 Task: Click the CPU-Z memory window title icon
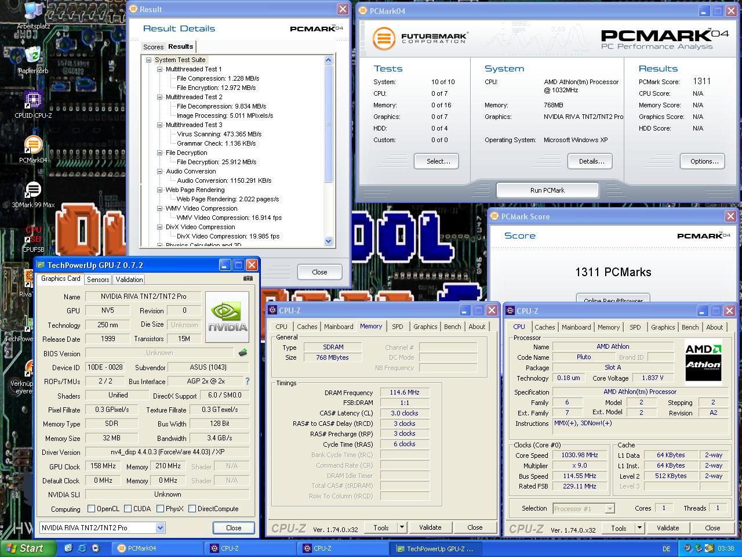pos(273,310)
